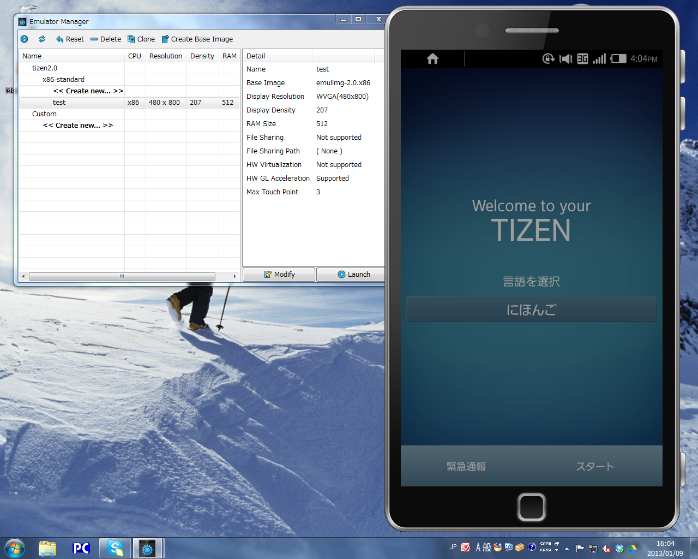Open the Windows Start menu
698x559 pixels.
(x=15, y=548)
